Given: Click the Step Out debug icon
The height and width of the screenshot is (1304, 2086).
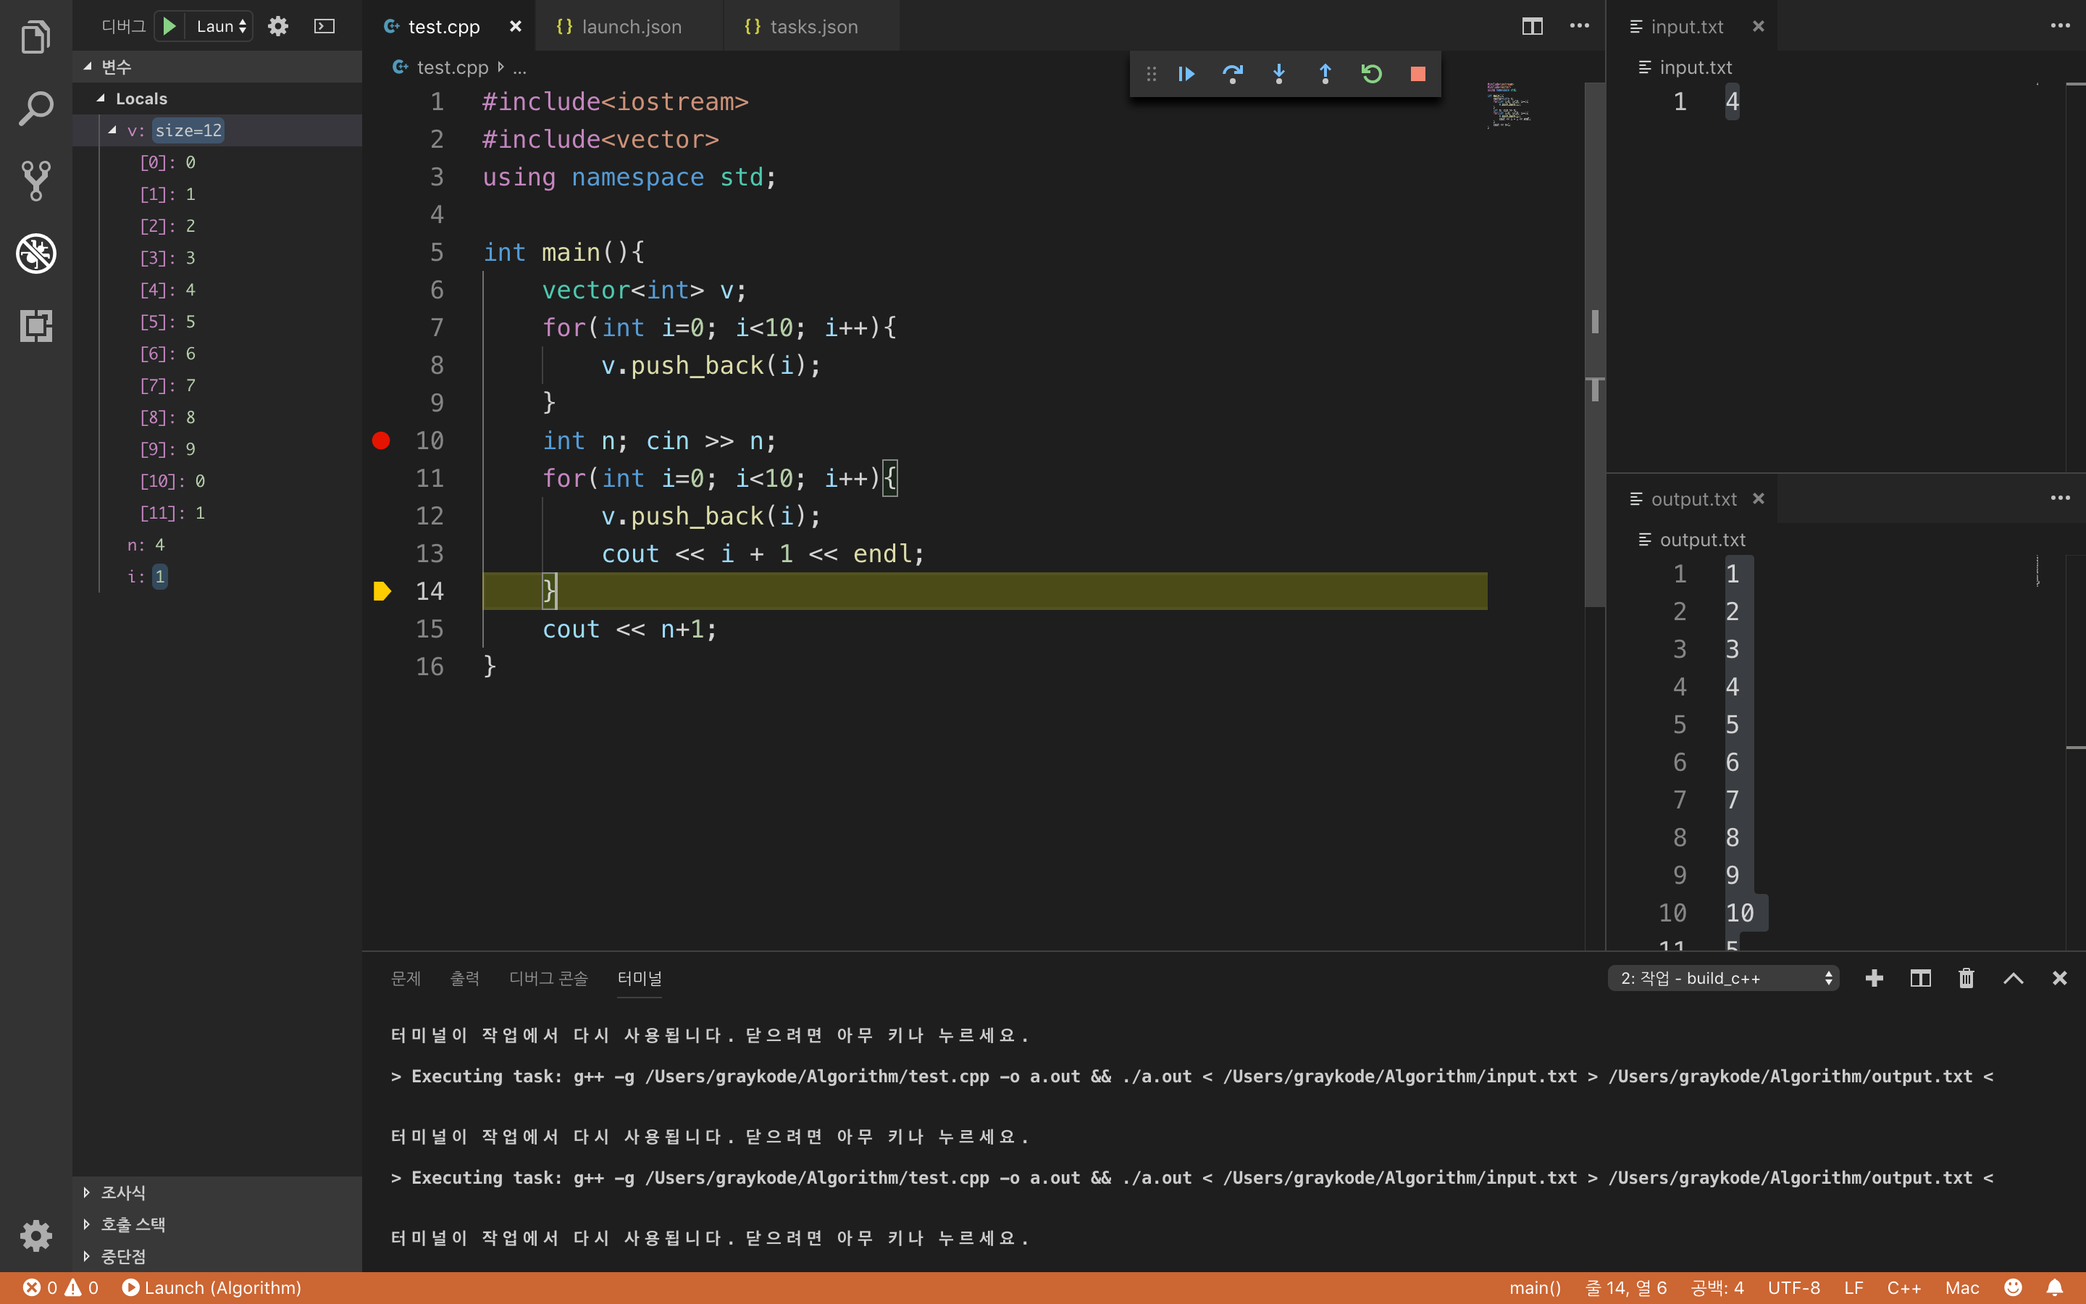Looking at the screenshot, I should (x=1325, y=74).
